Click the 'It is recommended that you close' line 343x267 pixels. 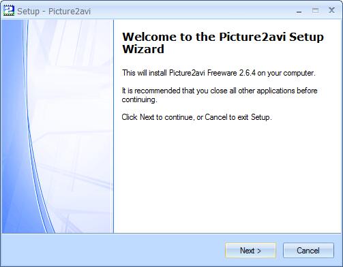pyautogui.click(x=220, y=91)
